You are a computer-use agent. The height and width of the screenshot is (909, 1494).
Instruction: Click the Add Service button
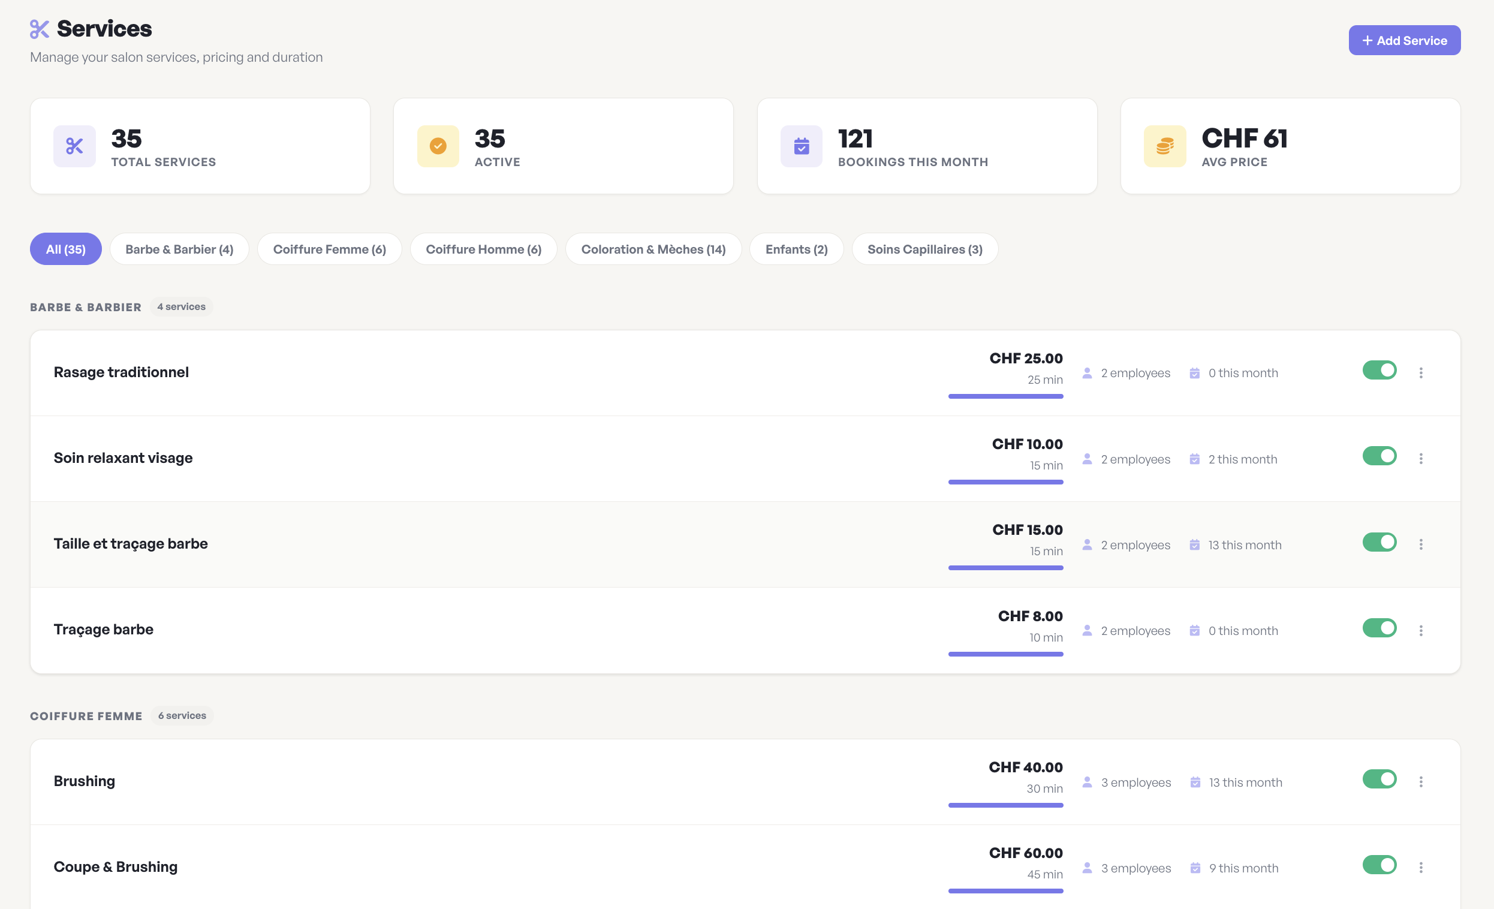click(1404, 40)
